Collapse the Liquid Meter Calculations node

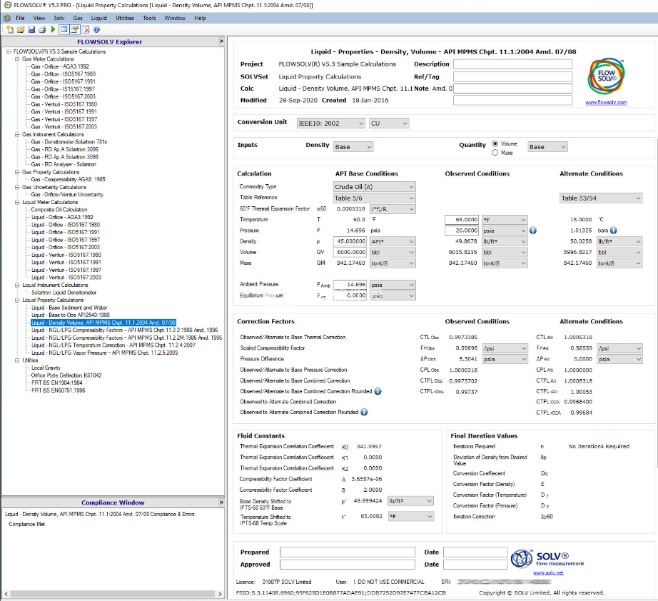(17, 202)
